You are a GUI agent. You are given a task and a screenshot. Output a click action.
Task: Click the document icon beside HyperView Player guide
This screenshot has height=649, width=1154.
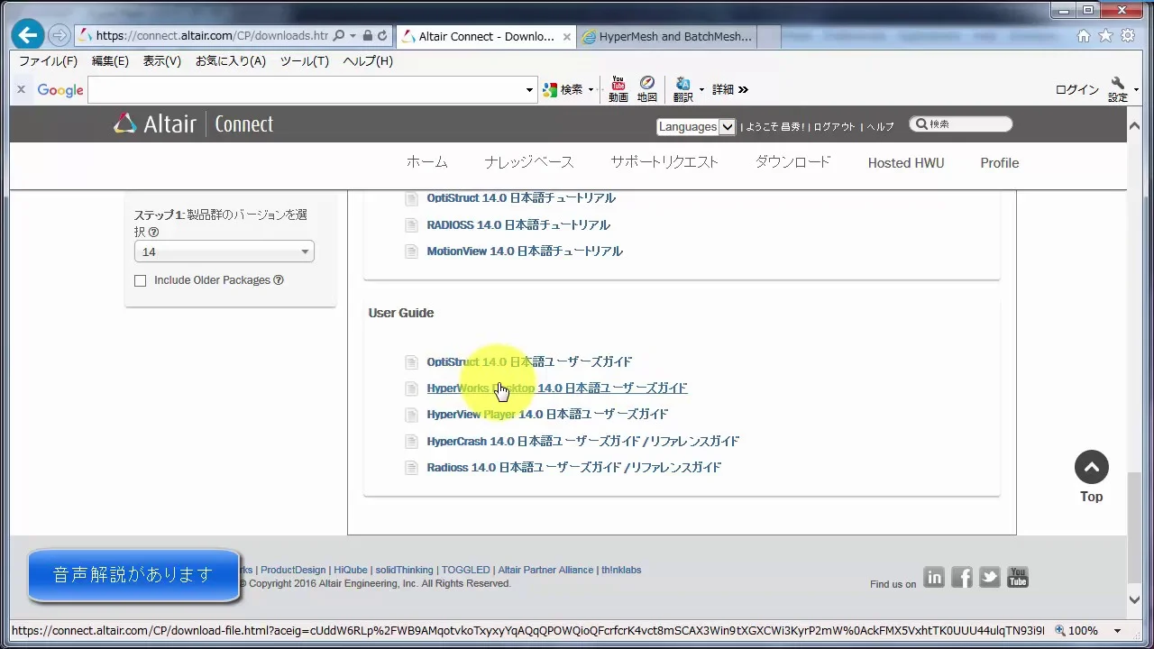coord(411,415)
